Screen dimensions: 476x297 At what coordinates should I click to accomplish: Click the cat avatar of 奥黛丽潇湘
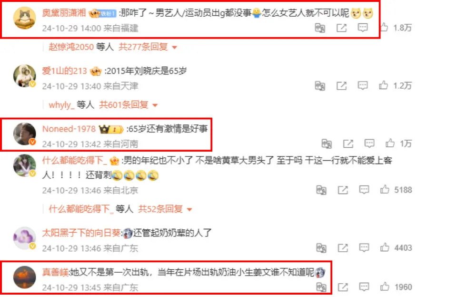pyautogui.click(x=25, y=18)
